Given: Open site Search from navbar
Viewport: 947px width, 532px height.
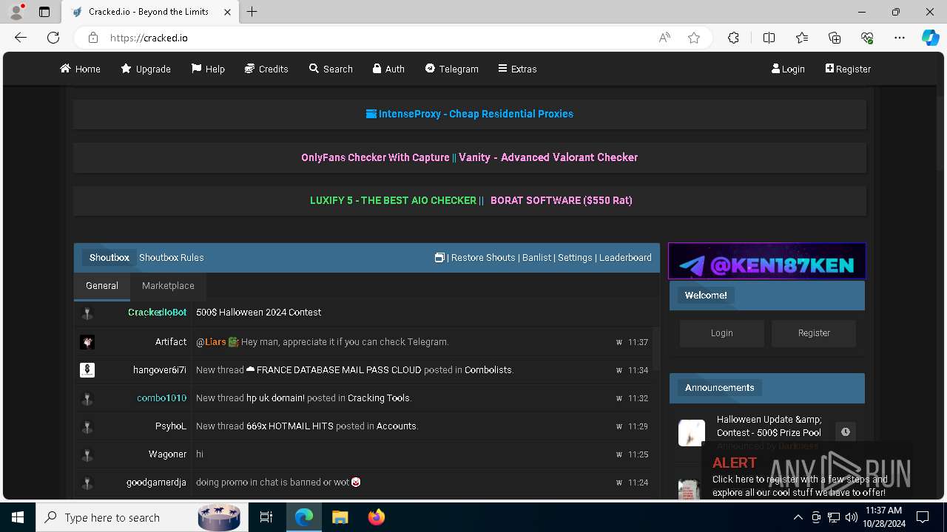Looking at the screenshot, I should (x=331, y=69).
